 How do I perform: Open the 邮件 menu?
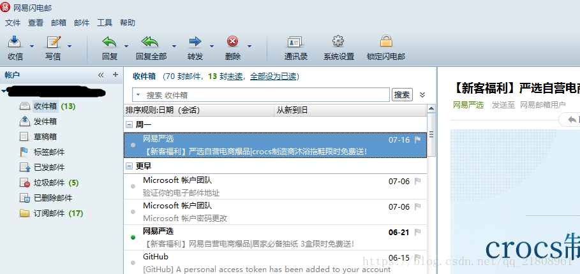click(x=82, y=23)
